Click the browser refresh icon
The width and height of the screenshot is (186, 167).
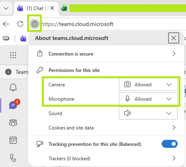coord(20,24)
